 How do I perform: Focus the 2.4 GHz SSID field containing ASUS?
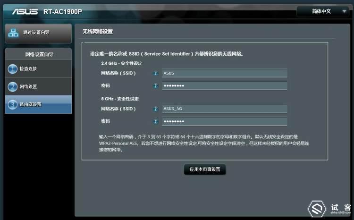224,73
